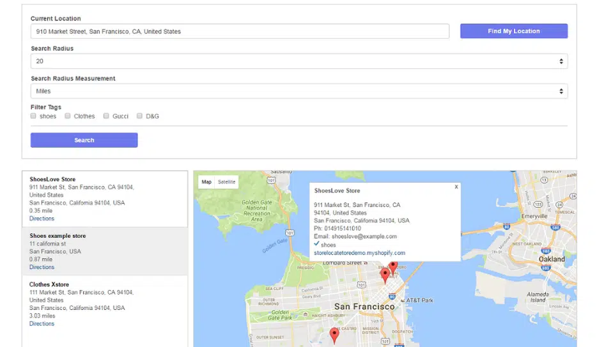The image size is (597, 347).
Task: Focus the Current Location address field
Action: (240, 31)
